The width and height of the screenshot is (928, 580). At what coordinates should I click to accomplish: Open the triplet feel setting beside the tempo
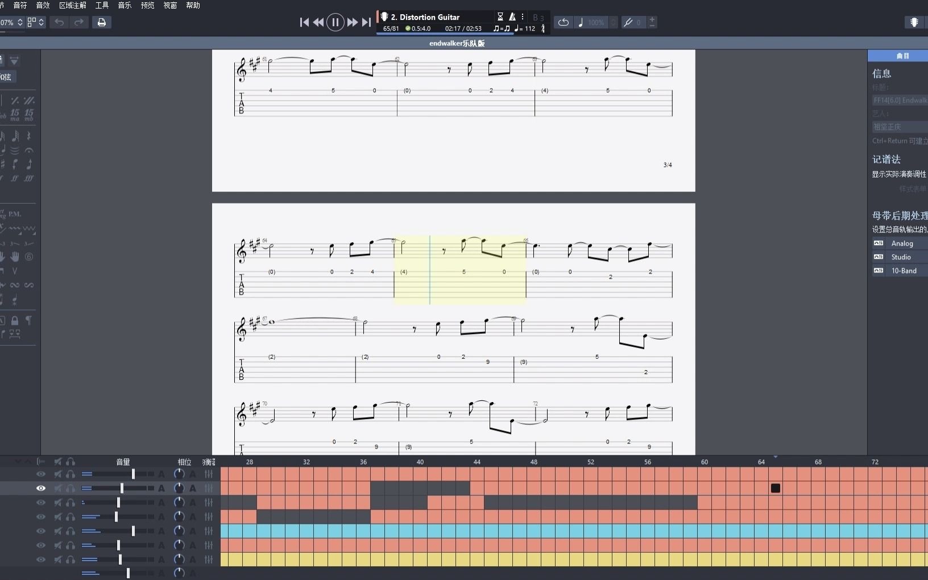502,28
